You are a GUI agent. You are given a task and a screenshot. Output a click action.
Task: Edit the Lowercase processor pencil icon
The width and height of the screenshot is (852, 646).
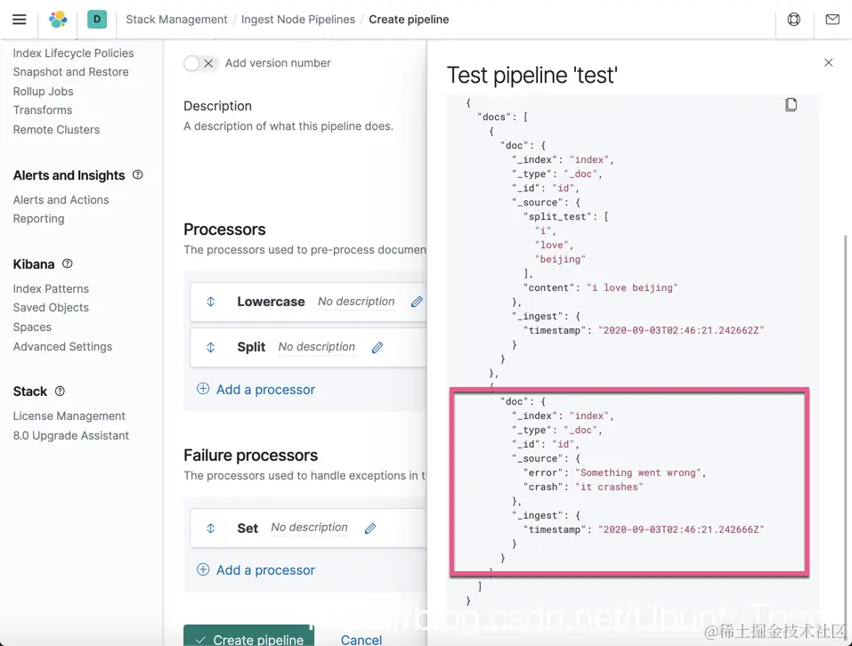(x=417, y=302)
